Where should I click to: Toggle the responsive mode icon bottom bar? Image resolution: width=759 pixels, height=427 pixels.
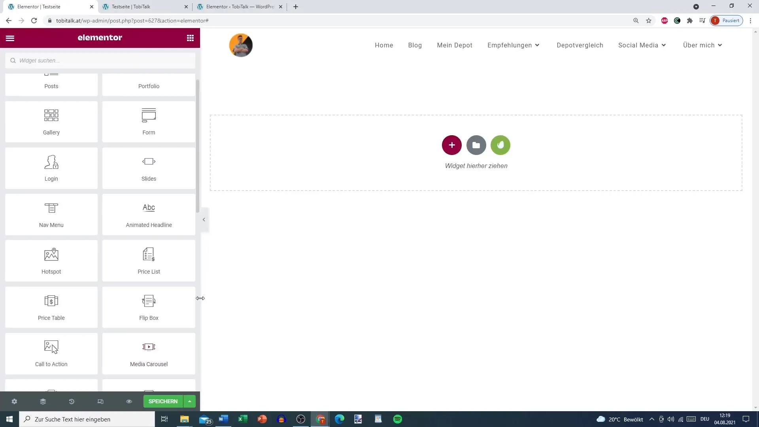pos(100,401)
